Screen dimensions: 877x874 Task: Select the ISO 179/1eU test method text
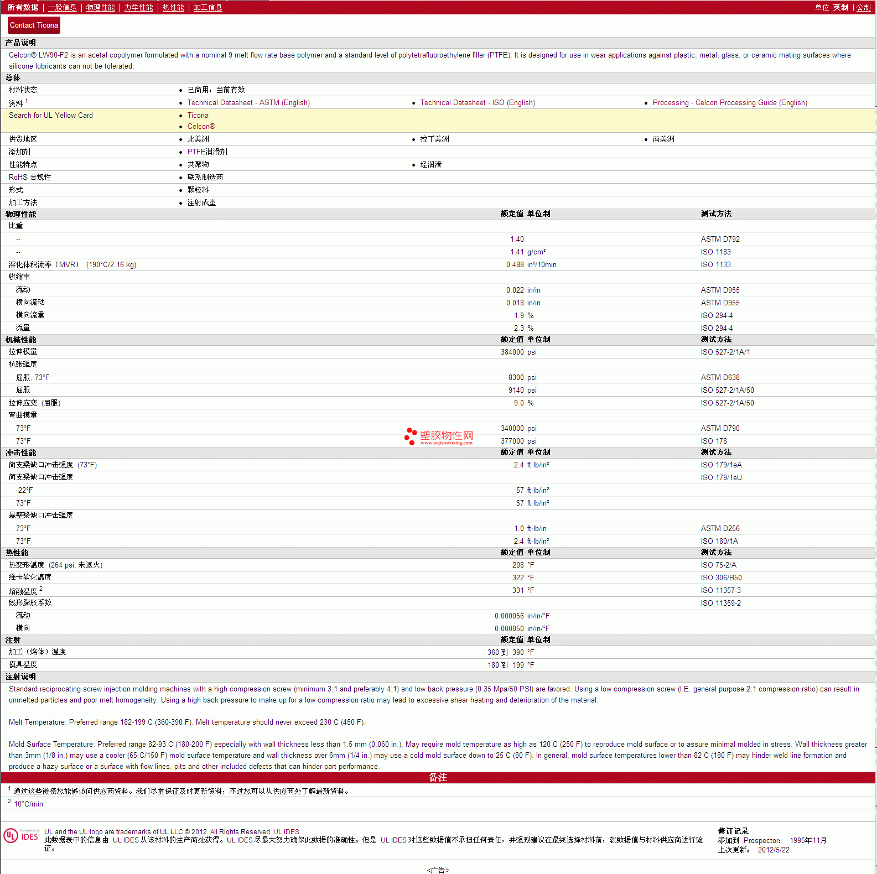pos(721,477)
